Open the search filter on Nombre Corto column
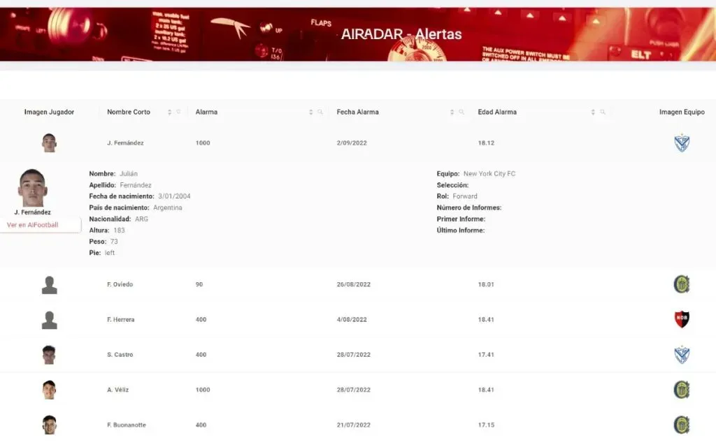This screenshot has height=447, width=716. coord(177,112)
